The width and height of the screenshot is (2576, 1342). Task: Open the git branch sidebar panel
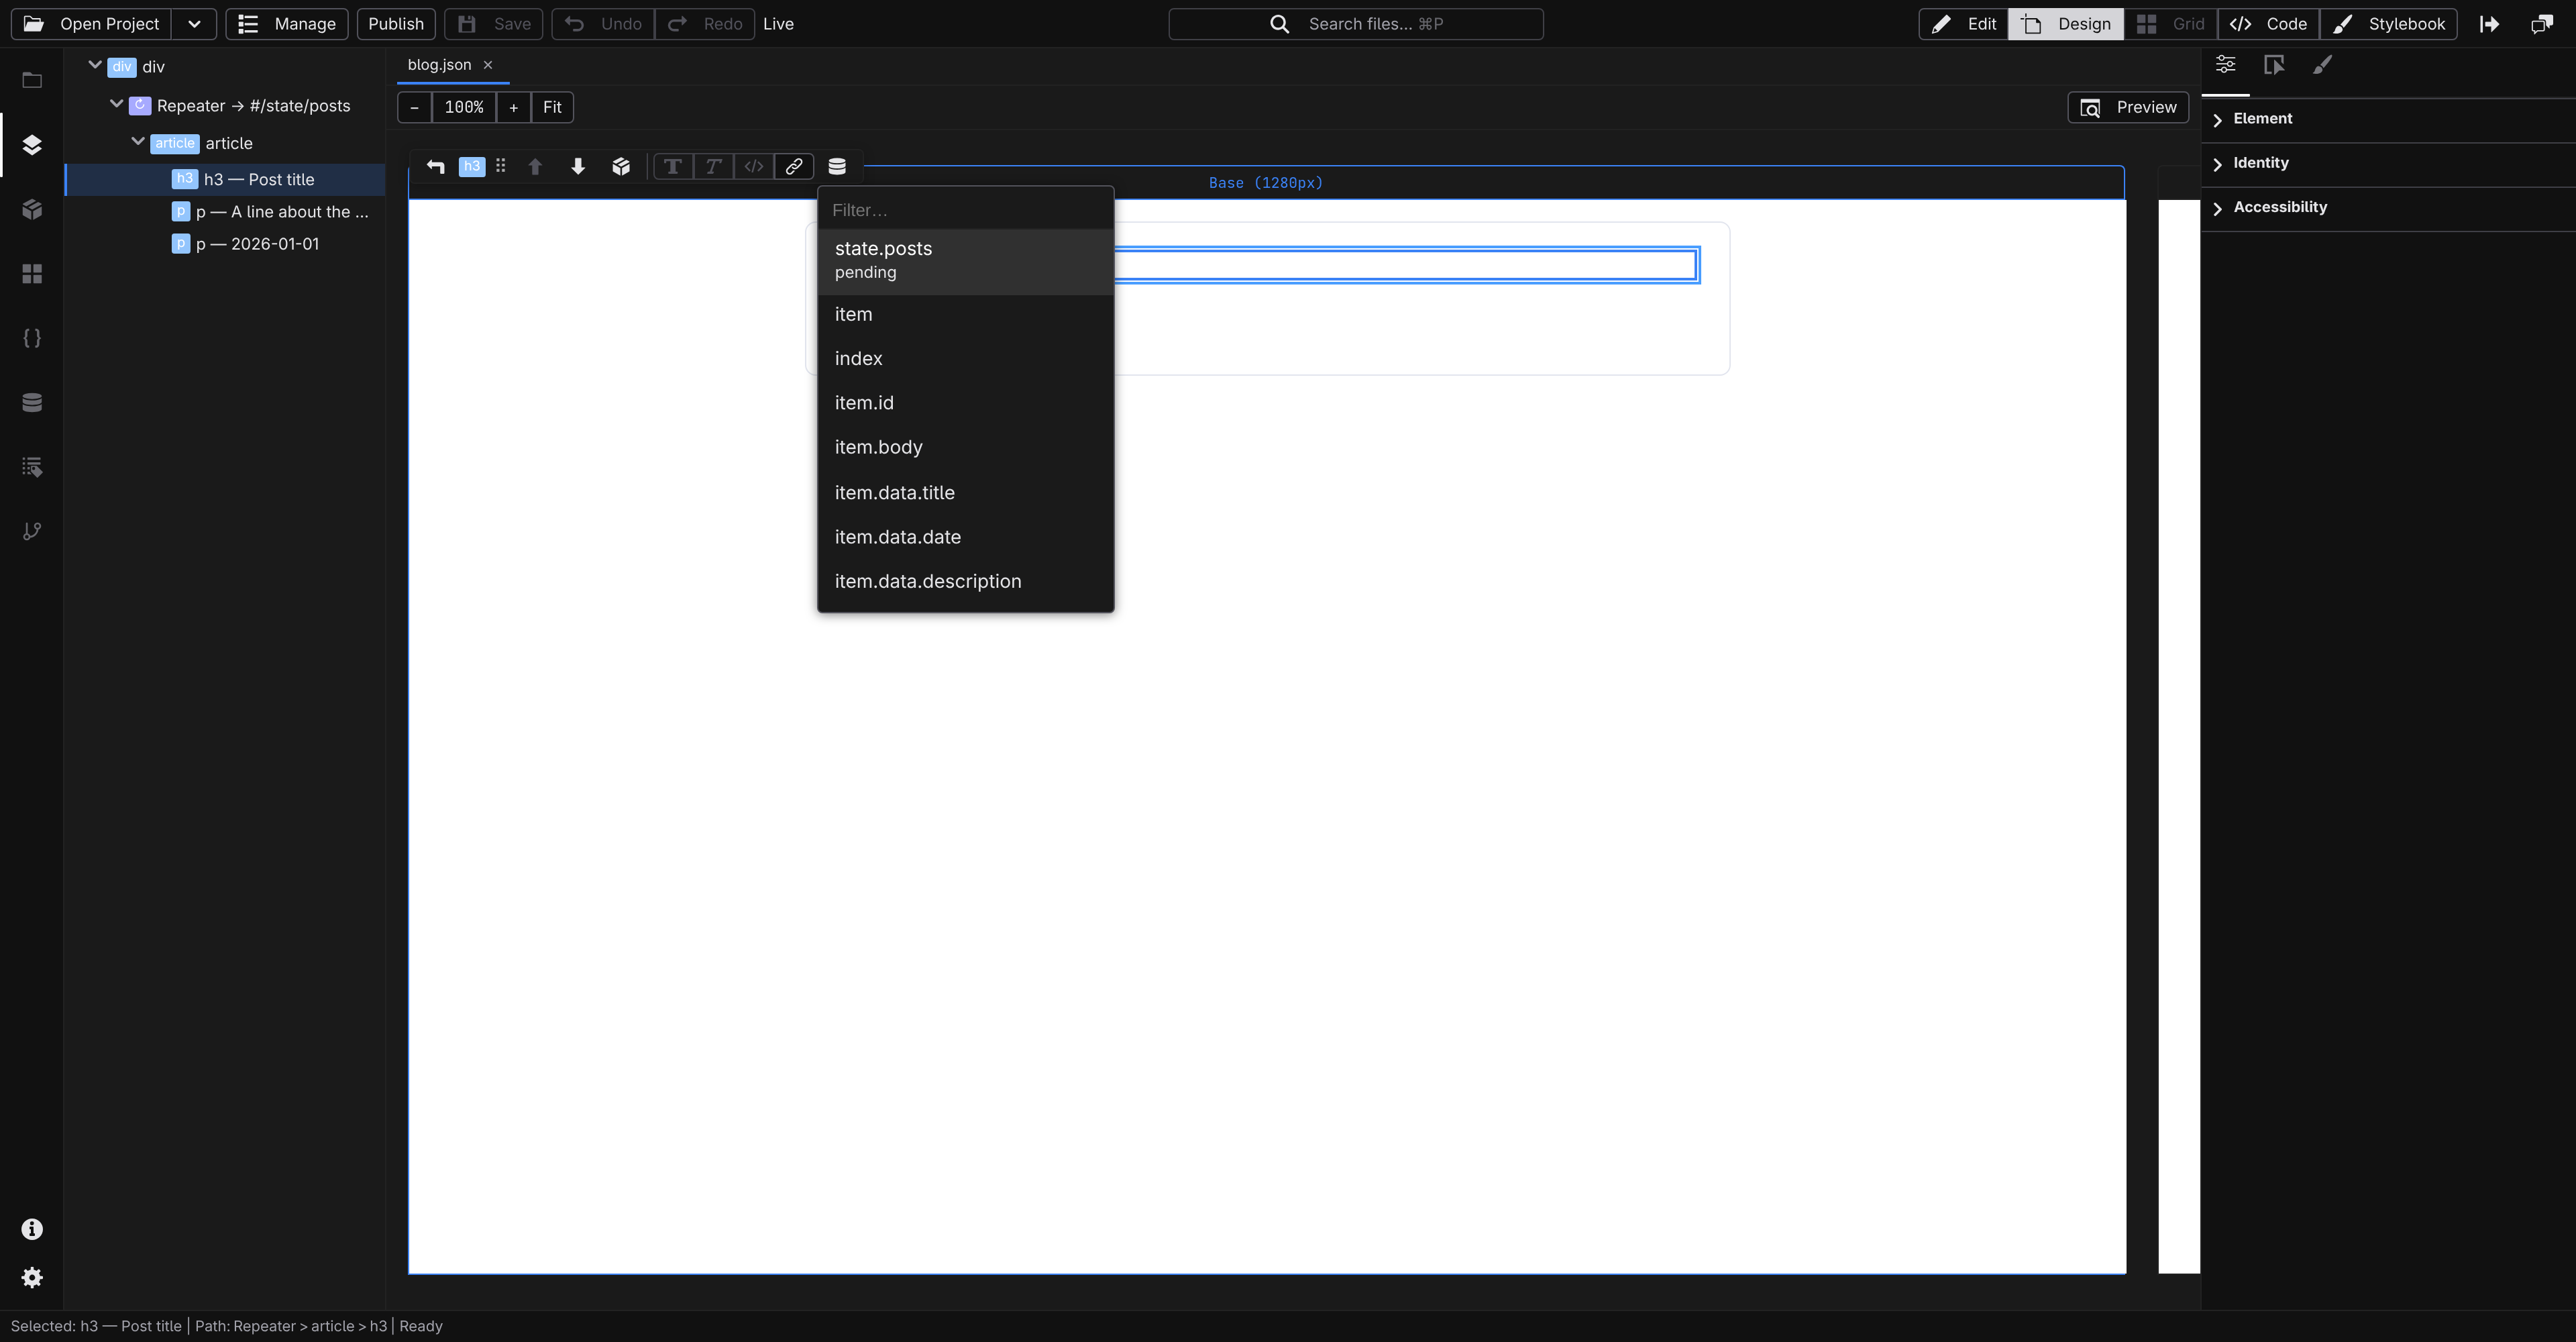[32, 531]
